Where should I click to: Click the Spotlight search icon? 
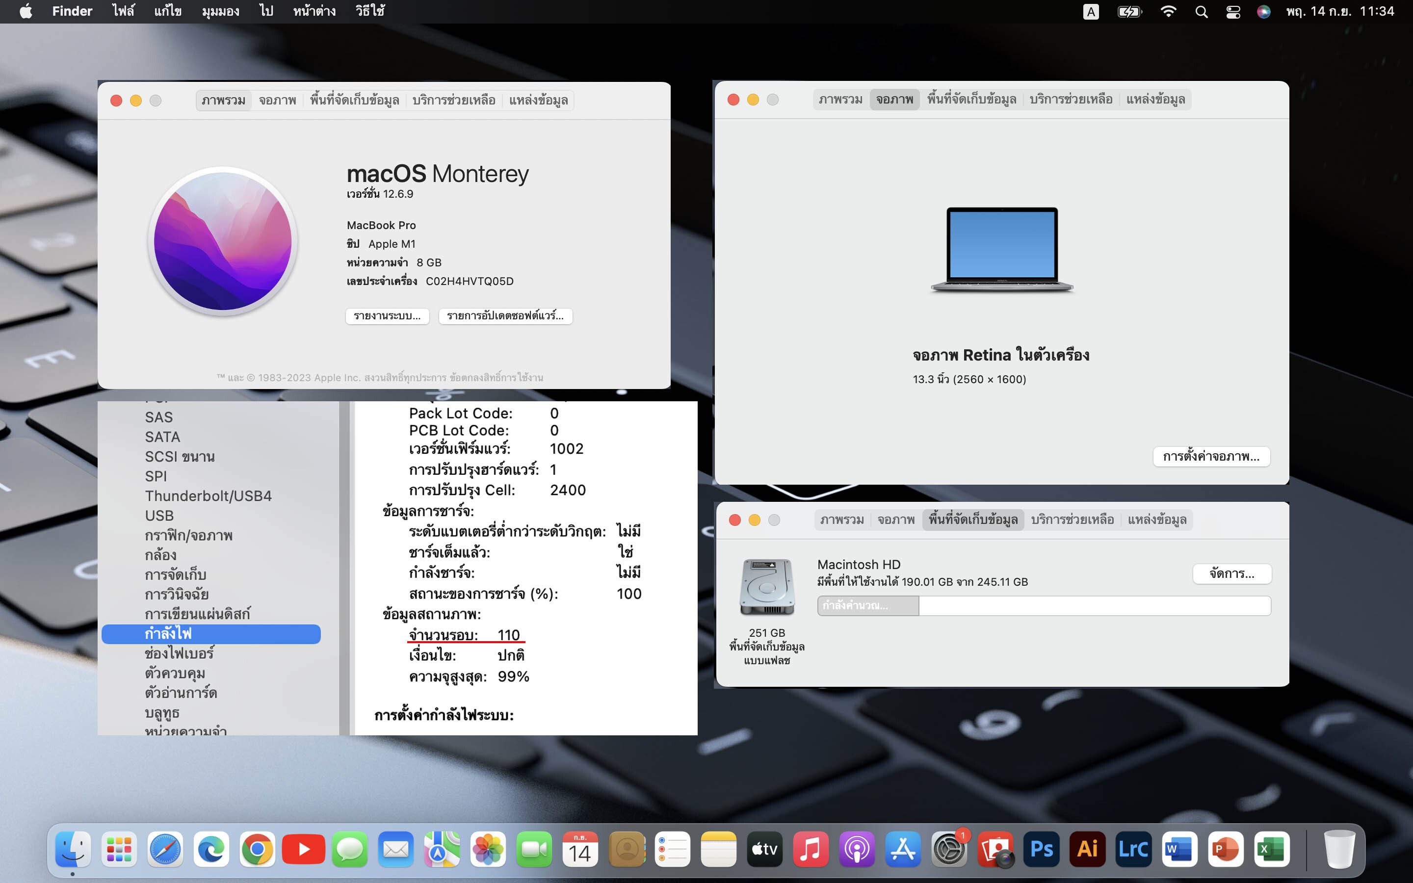1201,12
